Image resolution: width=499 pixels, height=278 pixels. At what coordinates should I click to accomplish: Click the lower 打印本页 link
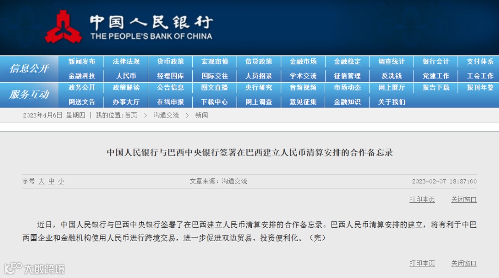(x=422, y=263)
